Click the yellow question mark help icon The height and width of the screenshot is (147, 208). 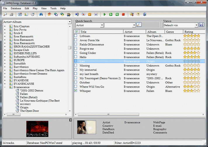[x=138, y=14]
